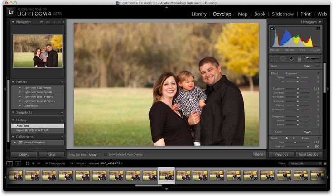Select the Spot Removal tool
333x196 pixels.
(283, 58)
